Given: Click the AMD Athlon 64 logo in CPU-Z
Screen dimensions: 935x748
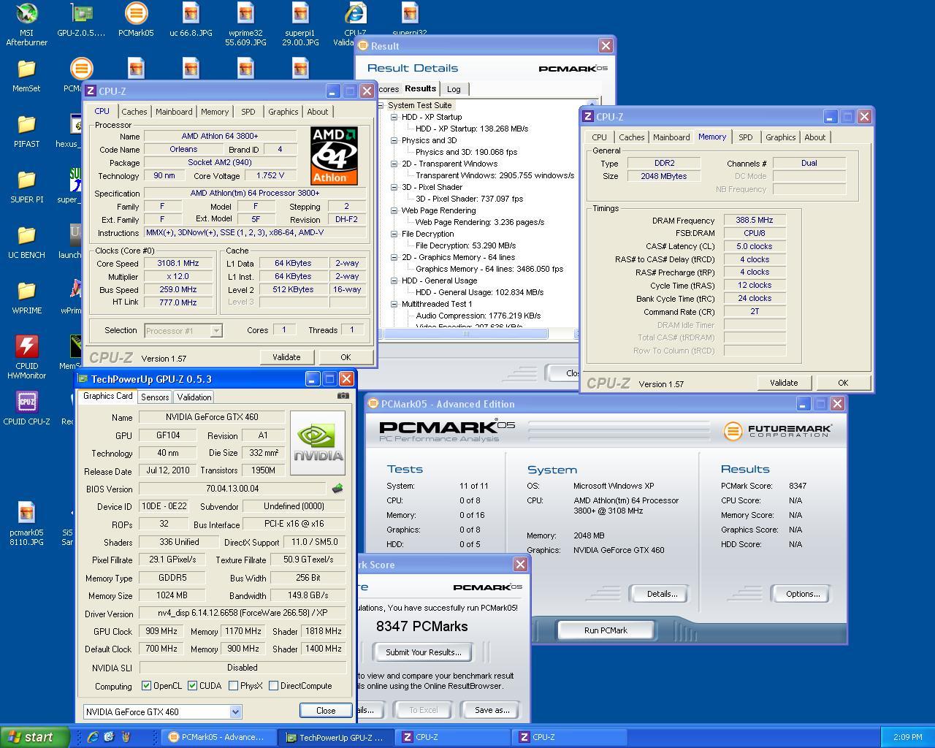Looking at the screenshot, I should pos(334,155).
